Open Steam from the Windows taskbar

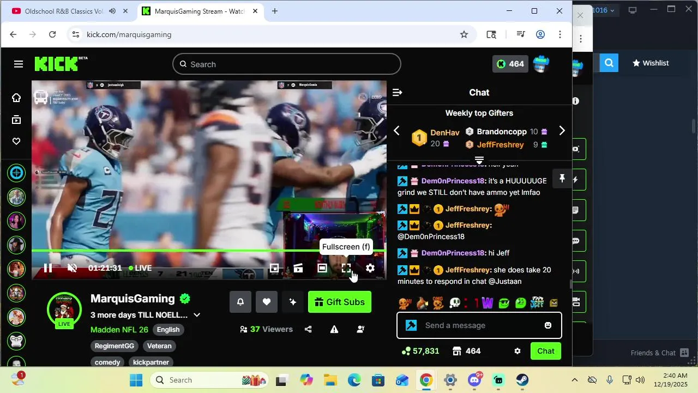[x=522, y=380]
